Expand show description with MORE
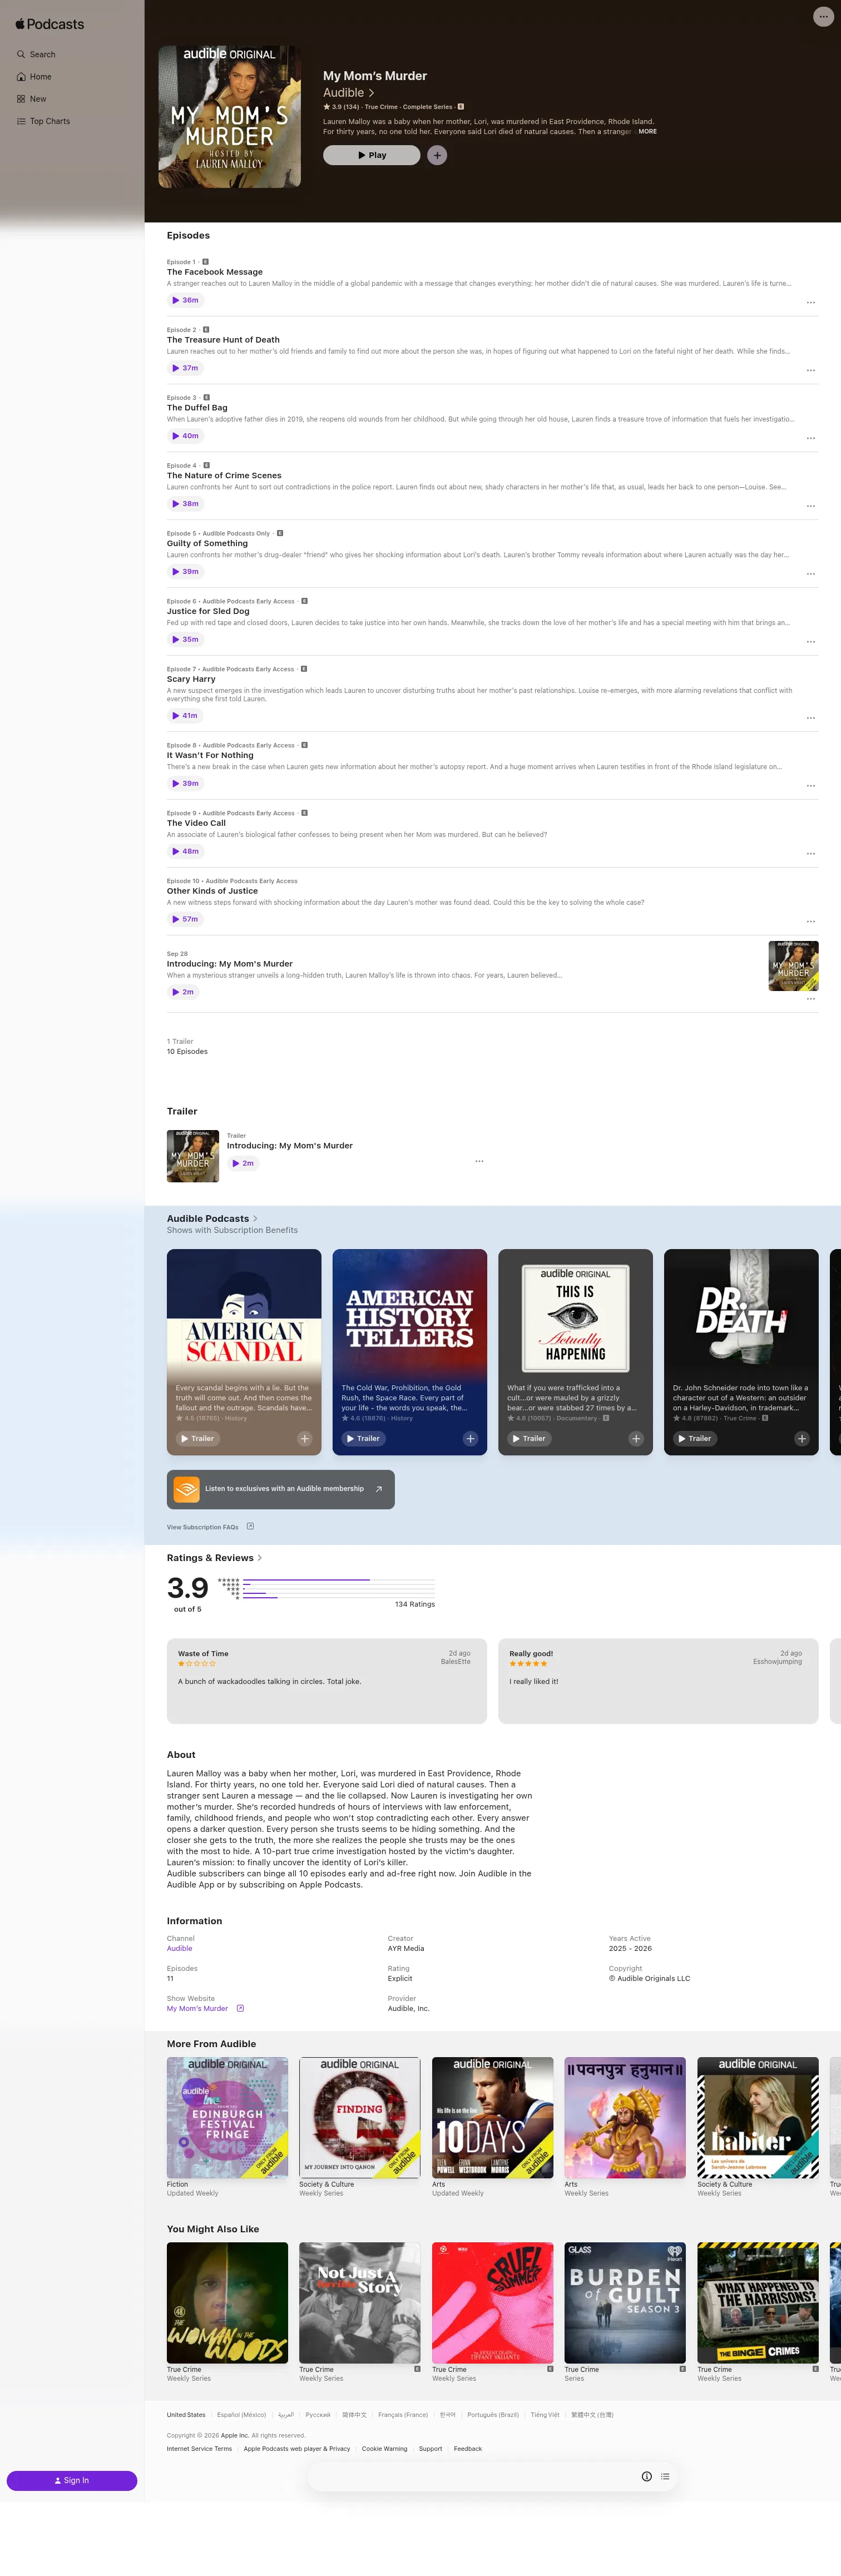 648,131
